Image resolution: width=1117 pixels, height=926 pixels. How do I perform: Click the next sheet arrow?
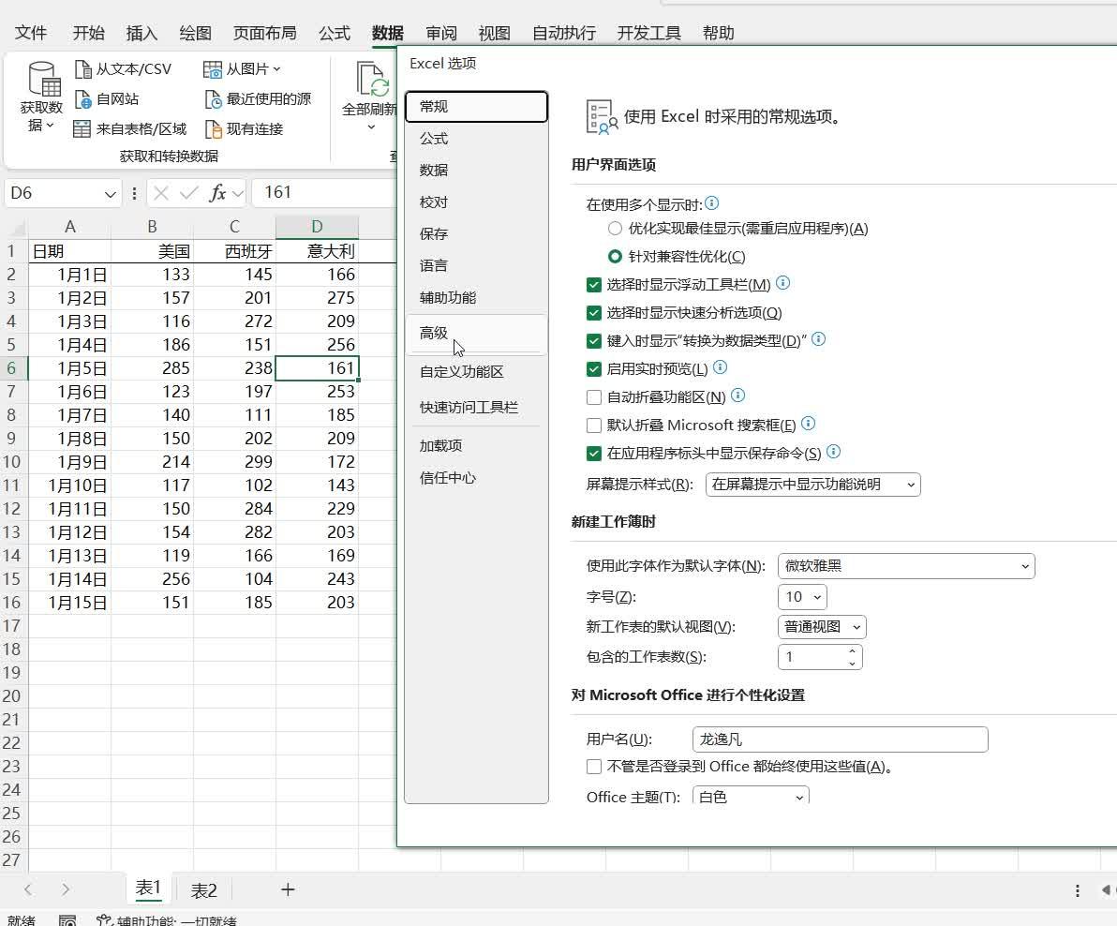click(65, 889)
